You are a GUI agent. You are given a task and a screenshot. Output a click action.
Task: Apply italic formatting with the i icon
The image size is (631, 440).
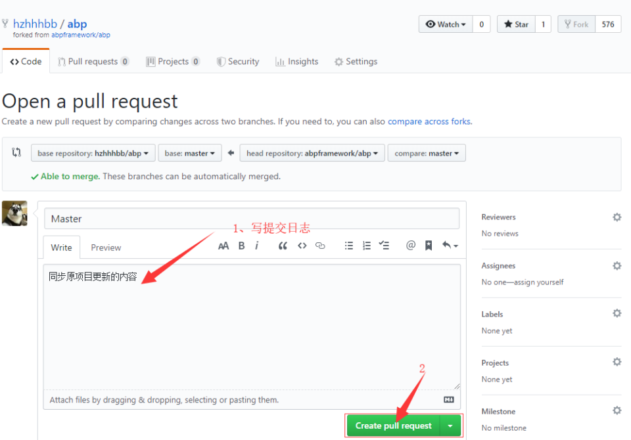pyautogui.click(x=257, y=246)
